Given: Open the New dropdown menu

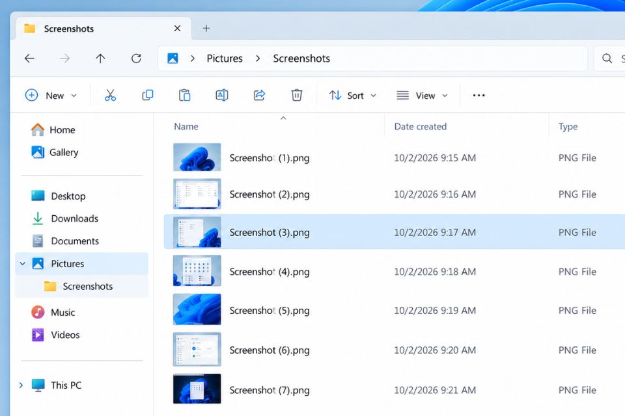Looking at the screenshot, I should point(51,95).
